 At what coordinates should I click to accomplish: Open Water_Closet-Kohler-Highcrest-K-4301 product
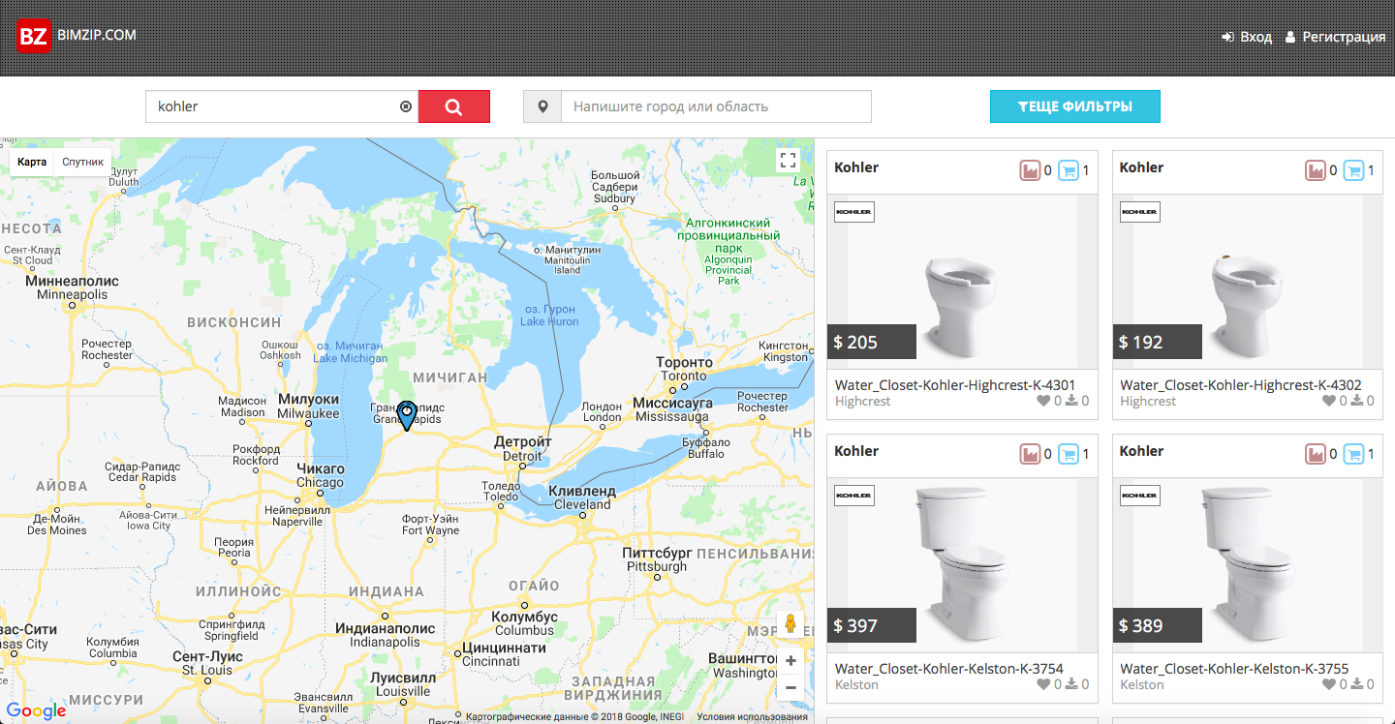955,385
